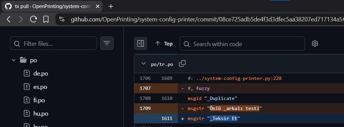Open fi.po in the file tree
344x127 pixels.
point(39,100)
